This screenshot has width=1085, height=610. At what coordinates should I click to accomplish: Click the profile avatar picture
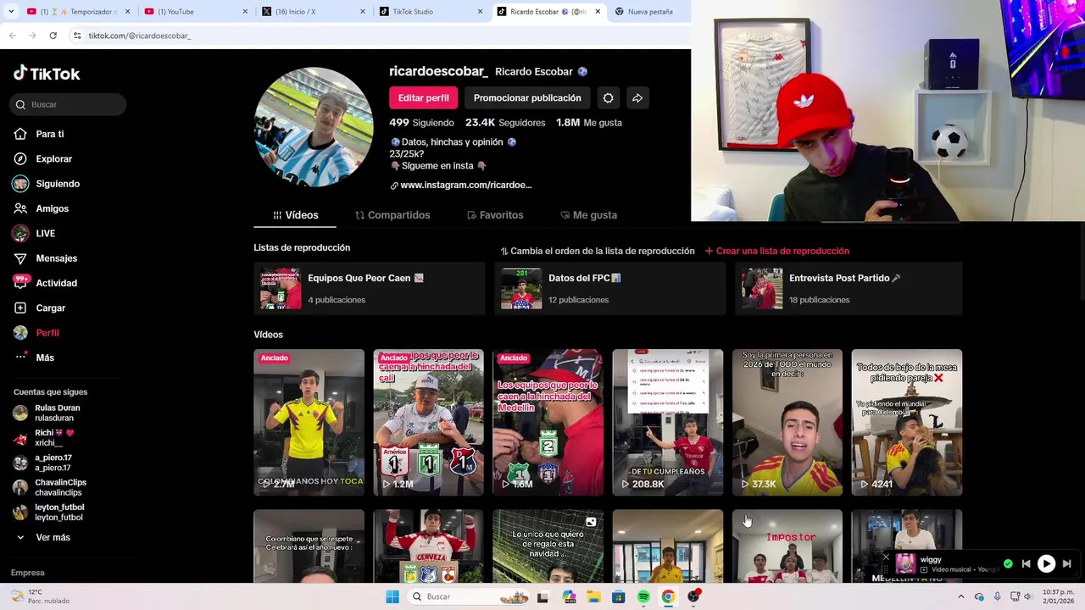[x=314, y=127]
